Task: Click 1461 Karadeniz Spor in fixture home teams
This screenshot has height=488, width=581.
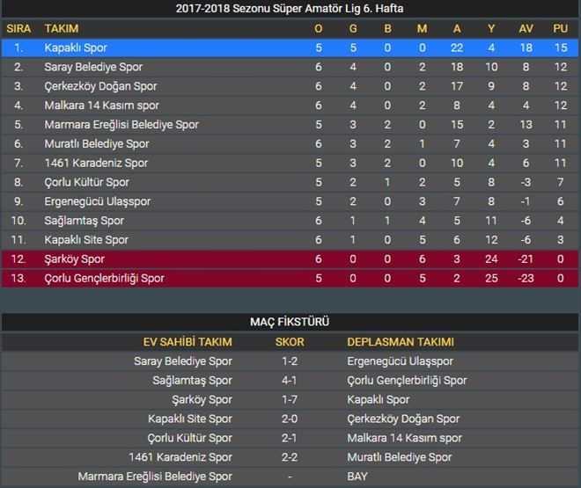Action: tap(180, 457)
